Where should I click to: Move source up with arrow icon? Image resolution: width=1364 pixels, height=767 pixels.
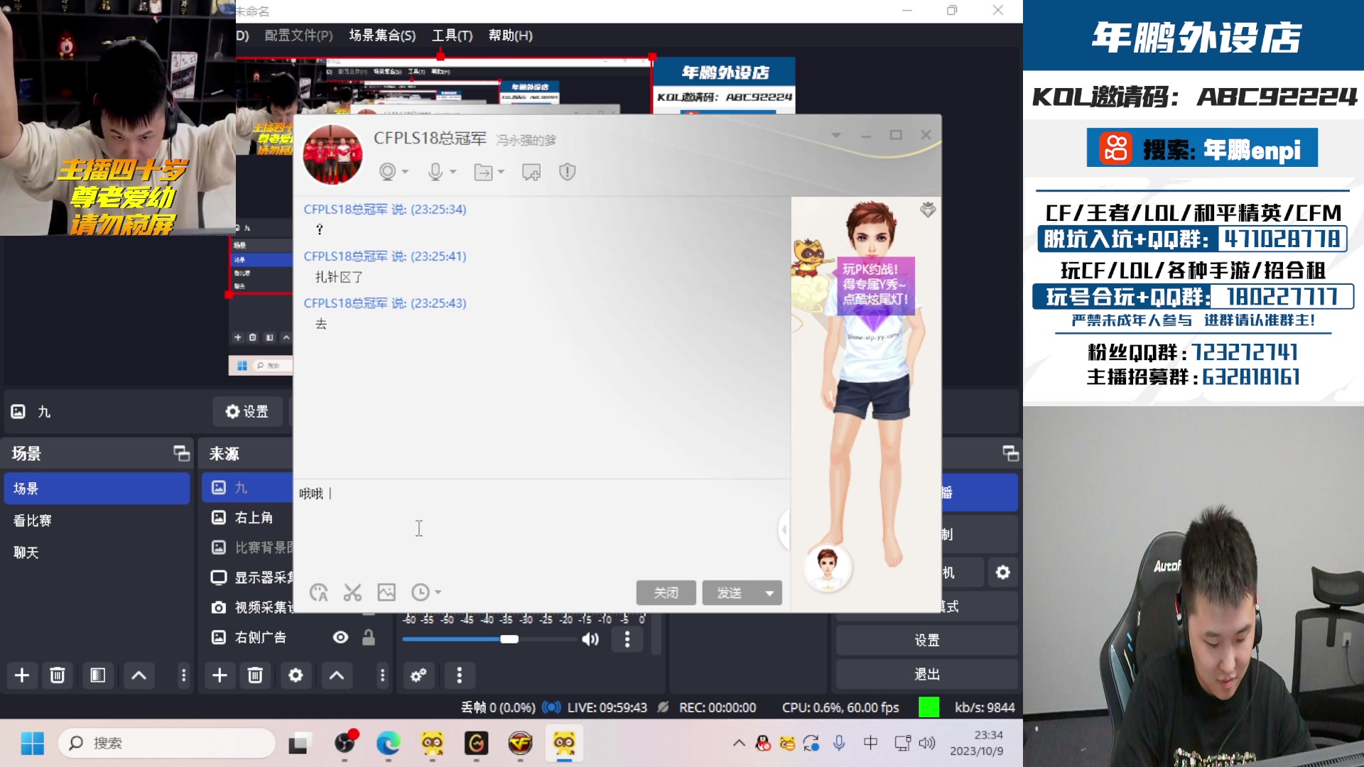coord(337,675)
